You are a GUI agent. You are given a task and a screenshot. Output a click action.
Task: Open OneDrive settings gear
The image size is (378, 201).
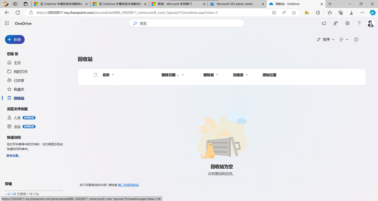pyautogui.click(x=347, y=23)
